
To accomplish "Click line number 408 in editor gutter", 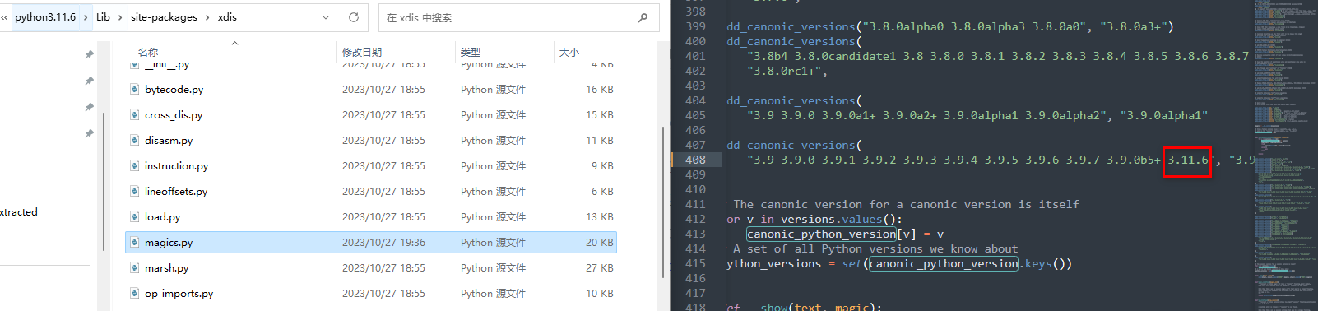I will point(695,160).
